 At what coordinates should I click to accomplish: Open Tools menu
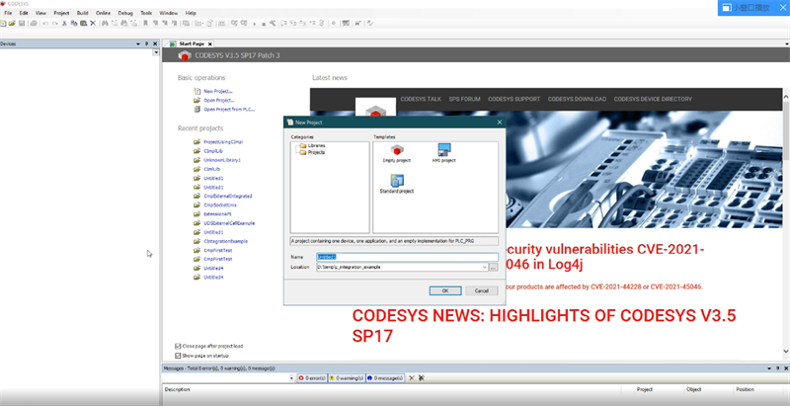(146, 13)
